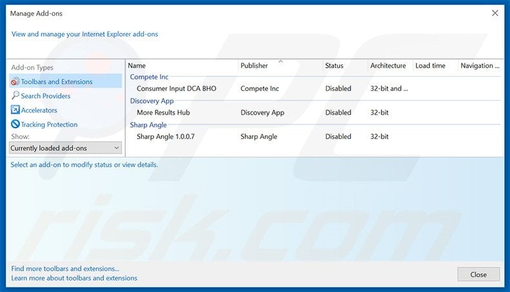Click '32-bit and ...' architecture cell

pos(389,88)
